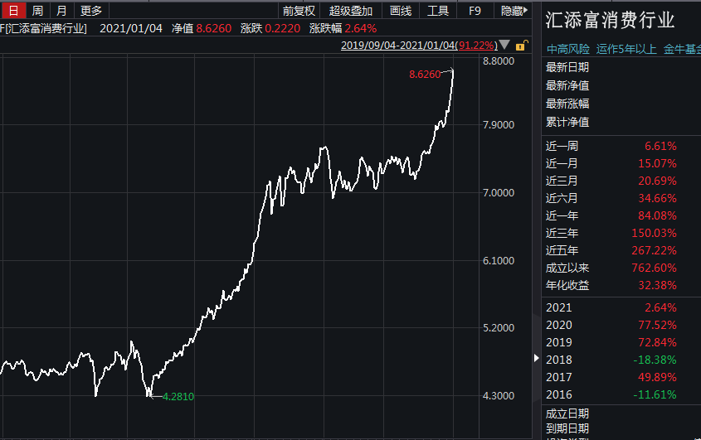Collapse the side panel with the white arrow
Image resolution: width=701 pixels, height=440 pixels.
536,358
